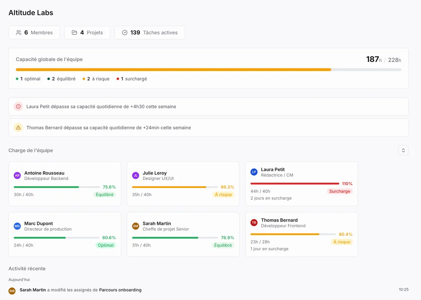Click "1 jour en surcharge" text
This screenshot has height=300, width=421.
[x=269, y=249]
